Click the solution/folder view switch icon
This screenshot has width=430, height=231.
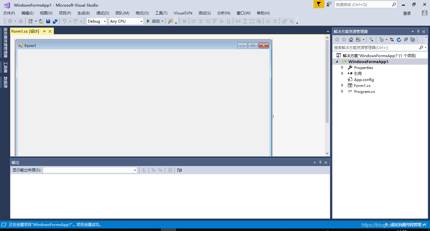pos(358,40)
